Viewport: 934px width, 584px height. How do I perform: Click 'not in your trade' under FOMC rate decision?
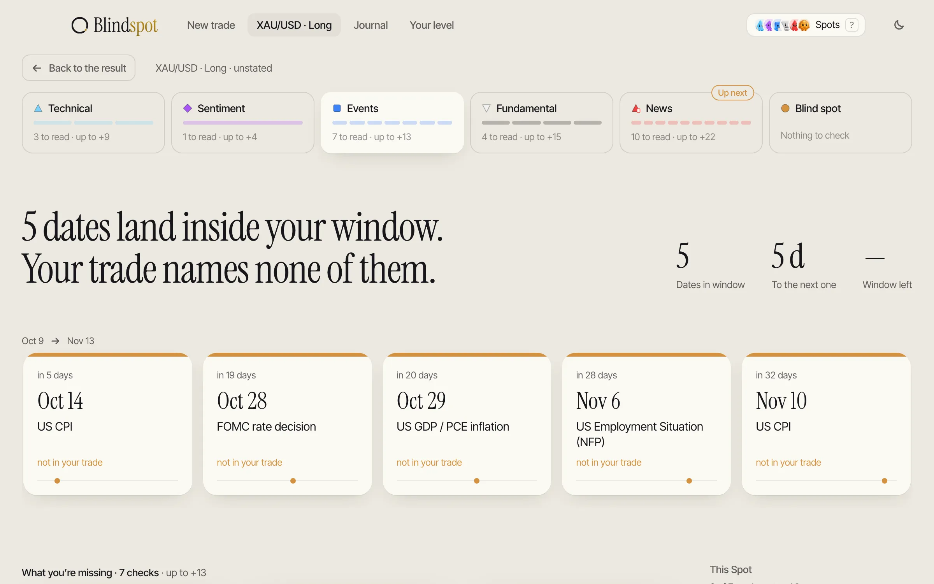pos(249,463)
